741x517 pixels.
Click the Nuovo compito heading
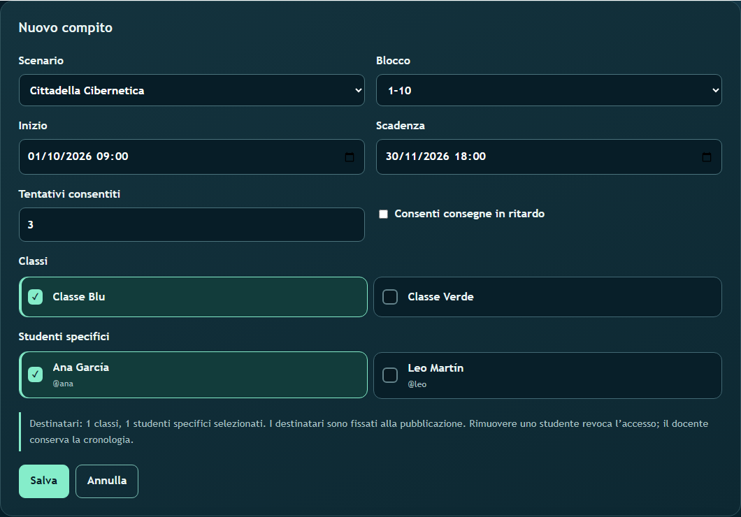click(x=66, y=28)
